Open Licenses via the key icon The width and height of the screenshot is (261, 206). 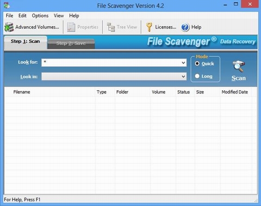click(149, 27)
